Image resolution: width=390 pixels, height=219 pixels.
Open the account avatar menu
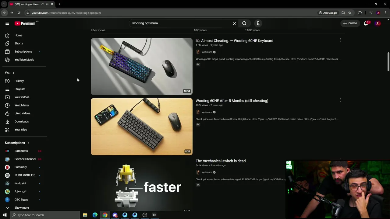[x=378, y=23]
